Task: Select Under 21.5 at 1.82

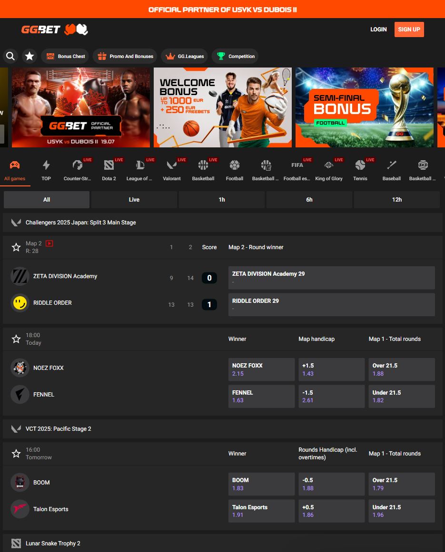Action: coord(402,396)
